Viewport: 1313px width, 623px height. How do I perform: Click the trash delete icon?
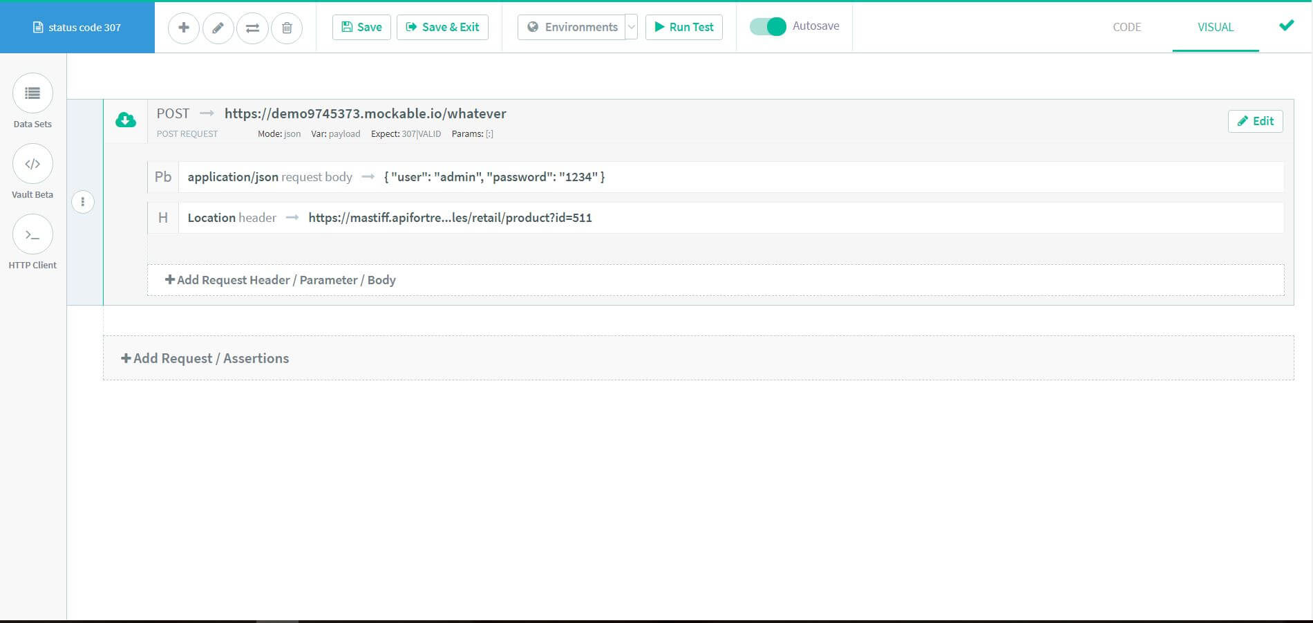click(x=287, y=28)
